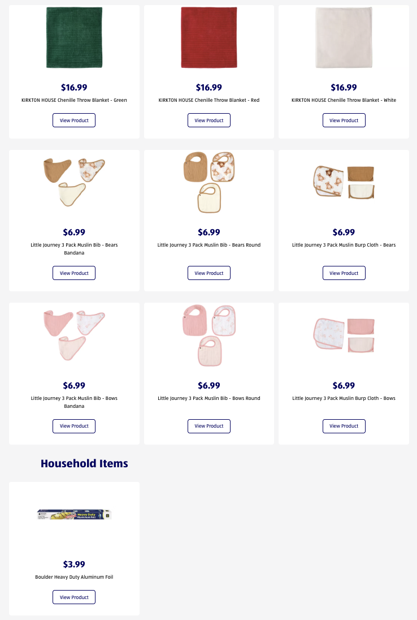Click View Product for the white chenille throw blanket
Image resolution: width=417 pixels, height=620 pixels.
344,120
